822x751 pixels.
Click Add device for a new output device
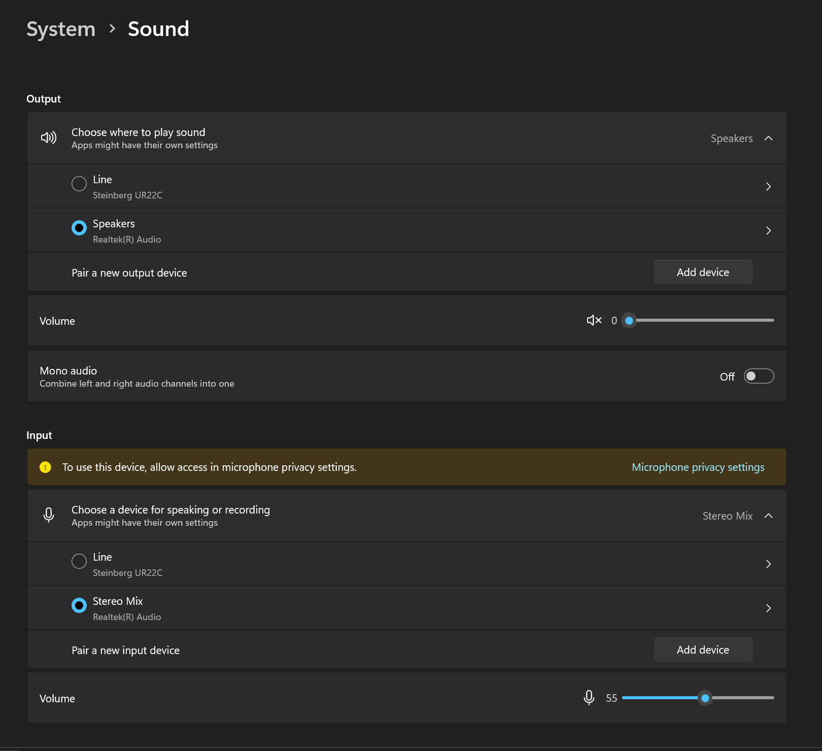click(703, 272)
